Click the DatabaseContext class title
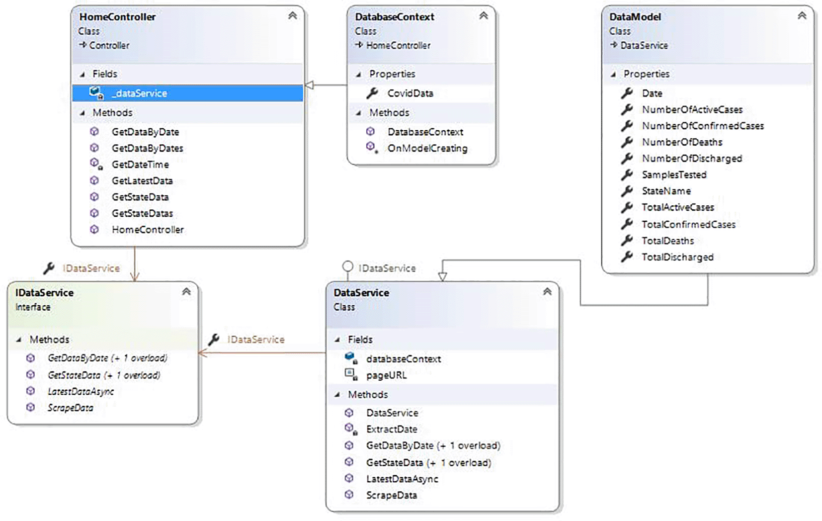 pos(395,17)
